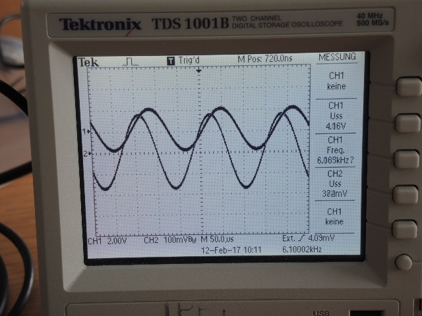
Task: Select the top CH1 keine measurement slot
Action: 336,81
